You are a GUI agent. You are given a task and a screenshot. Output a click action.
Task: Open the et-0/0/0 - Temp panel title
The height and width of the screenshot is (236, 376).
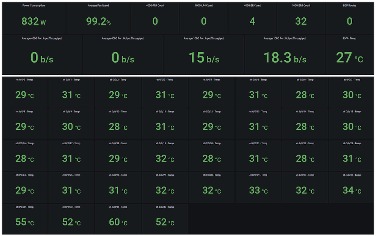click(25, 80)
